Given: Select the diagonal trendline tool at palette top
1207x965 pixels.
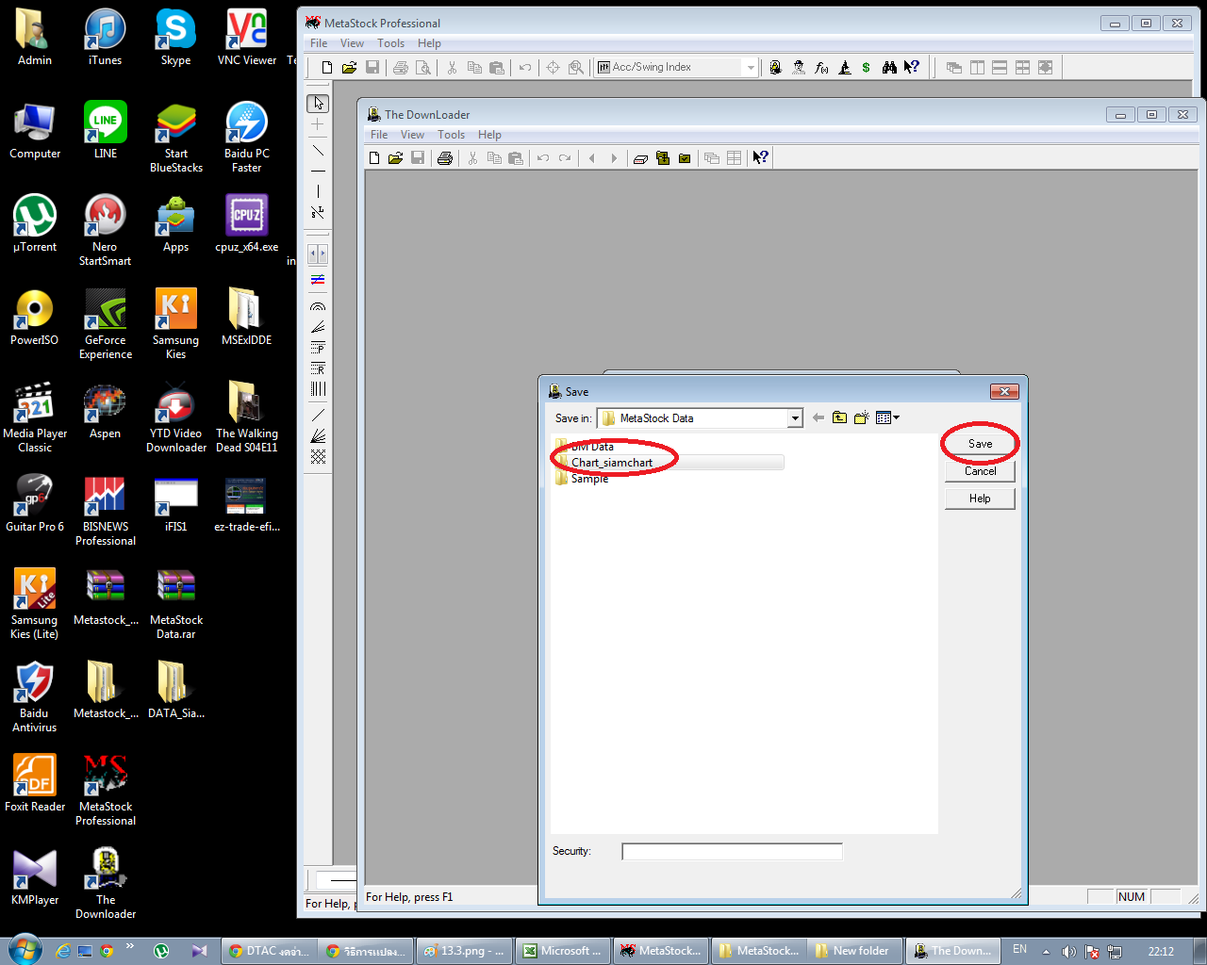Looking at the screenshot, I should [318, 151].
